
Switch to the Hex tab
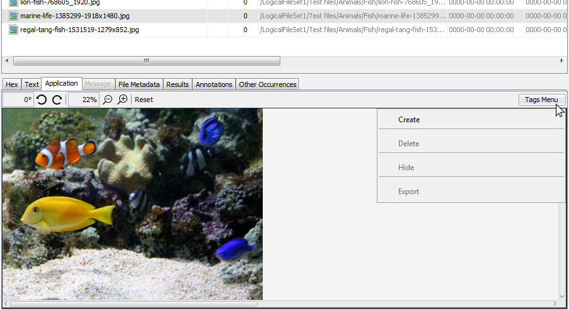click(12, 84)
